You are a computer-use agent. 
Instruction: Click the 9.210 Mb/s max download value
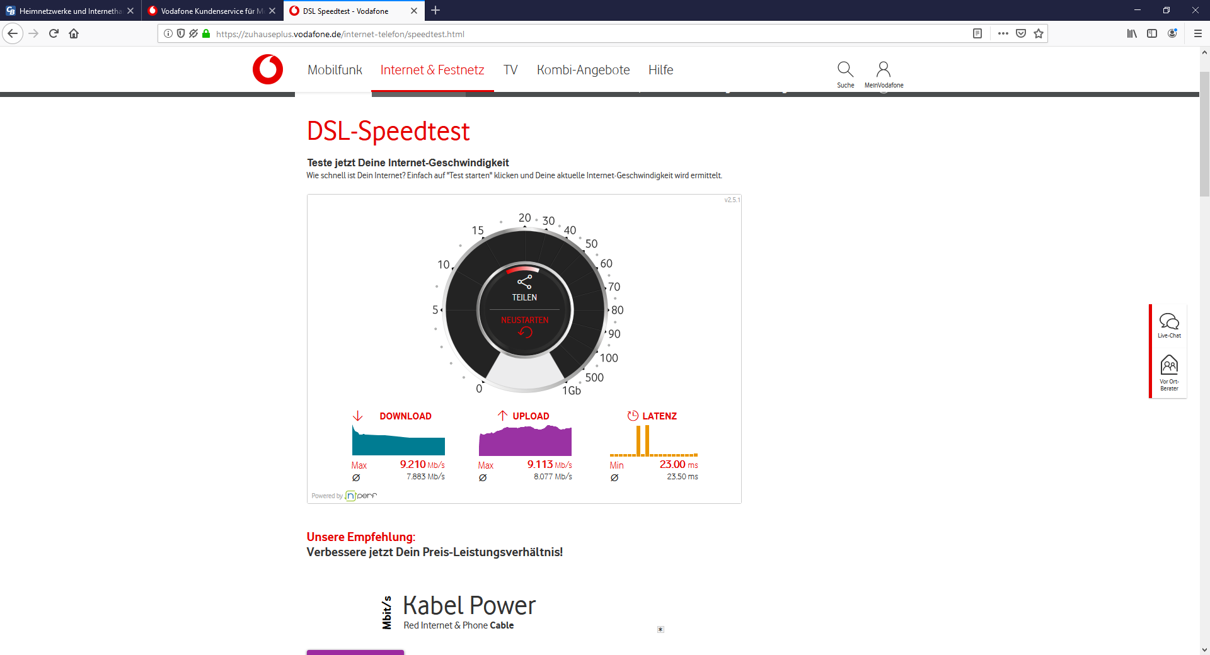click(x=422, y=465)
